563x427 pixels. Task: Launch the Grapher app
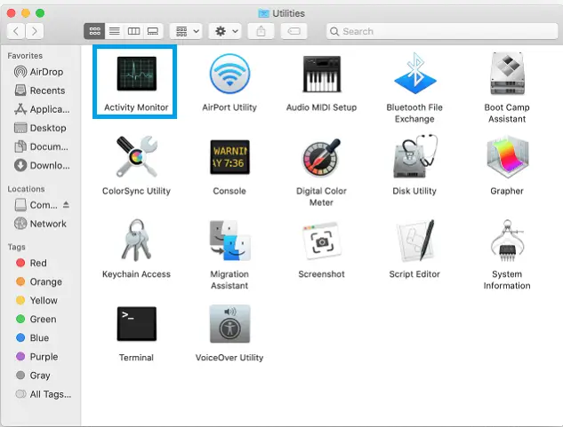pos(506,162)
